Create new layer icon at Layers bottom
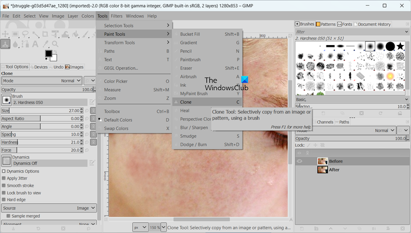 click(x=302, y=228)
